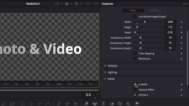
Task: Add an Ellipse mask tool
Action: coord(31,104)
